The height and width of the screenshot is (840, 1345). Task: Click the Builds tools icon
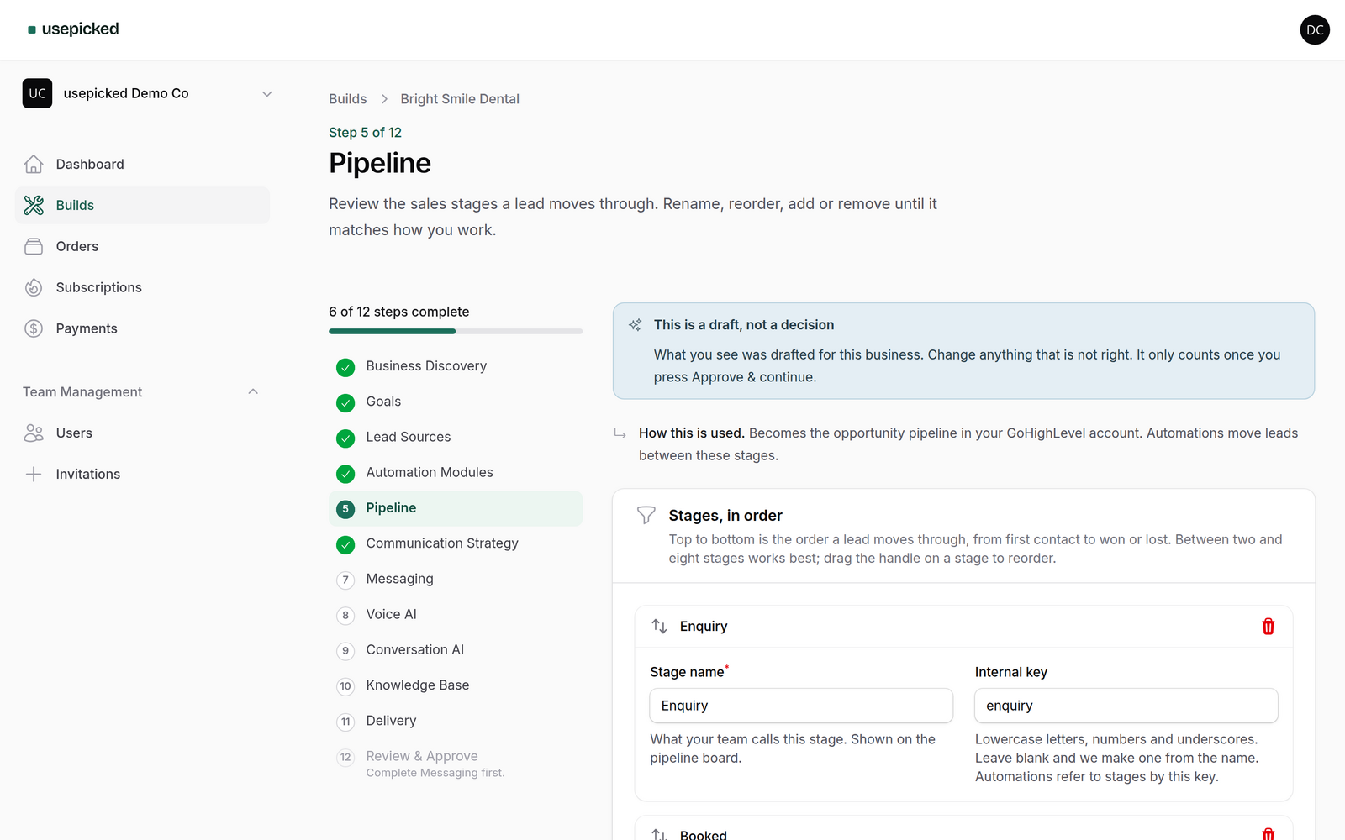[34, 205]
